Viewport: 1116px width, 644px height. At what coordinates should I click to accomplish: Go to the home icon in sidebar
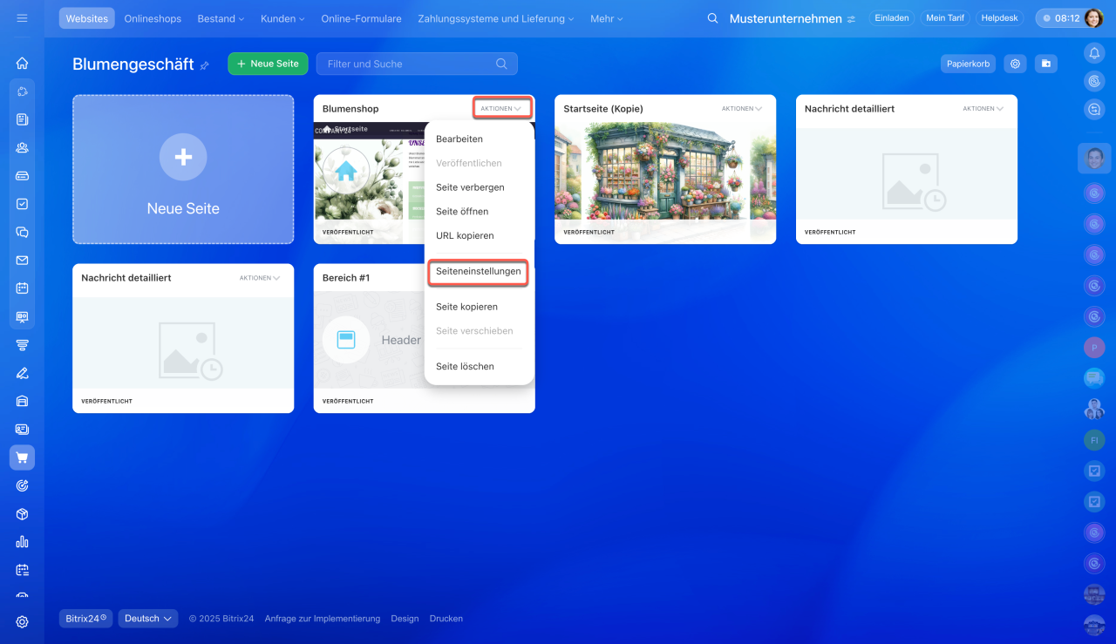click(x=22, y=63)
